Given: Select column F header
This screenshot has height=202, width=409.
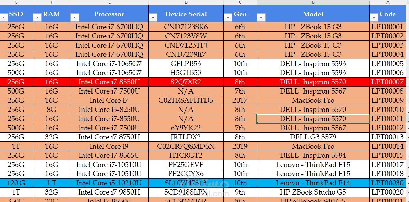Looking at the screenshot, I should pos(52,2).
